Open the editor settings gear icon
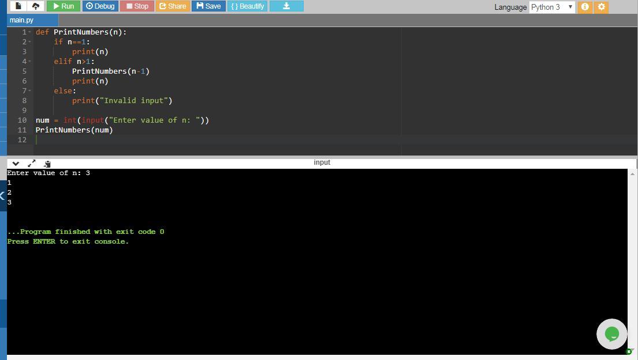This screenshot has height=360, width=638. coord(602,7)
